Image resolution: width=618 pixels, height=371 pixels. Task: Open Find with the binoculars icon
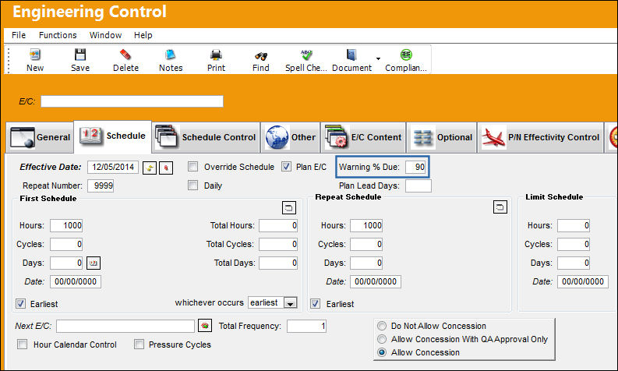[x=261, y=56]
